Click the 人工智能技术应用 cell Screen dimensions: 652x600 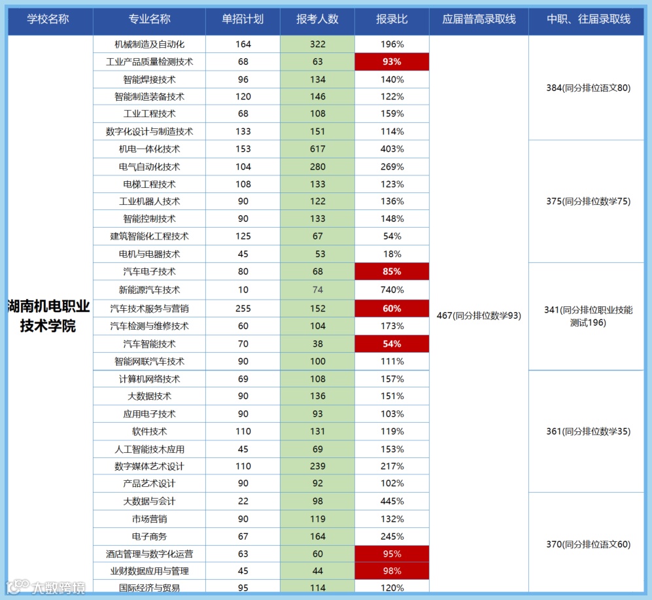(x=149, y=450)
